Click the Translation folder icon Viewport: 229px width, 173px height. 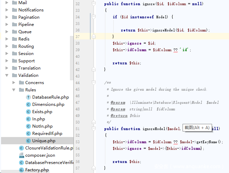point(15,68)
